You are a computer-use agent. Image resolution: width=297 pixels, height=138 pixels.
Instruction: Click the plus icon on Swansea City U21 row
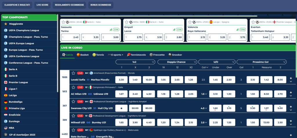click(291, 107)
